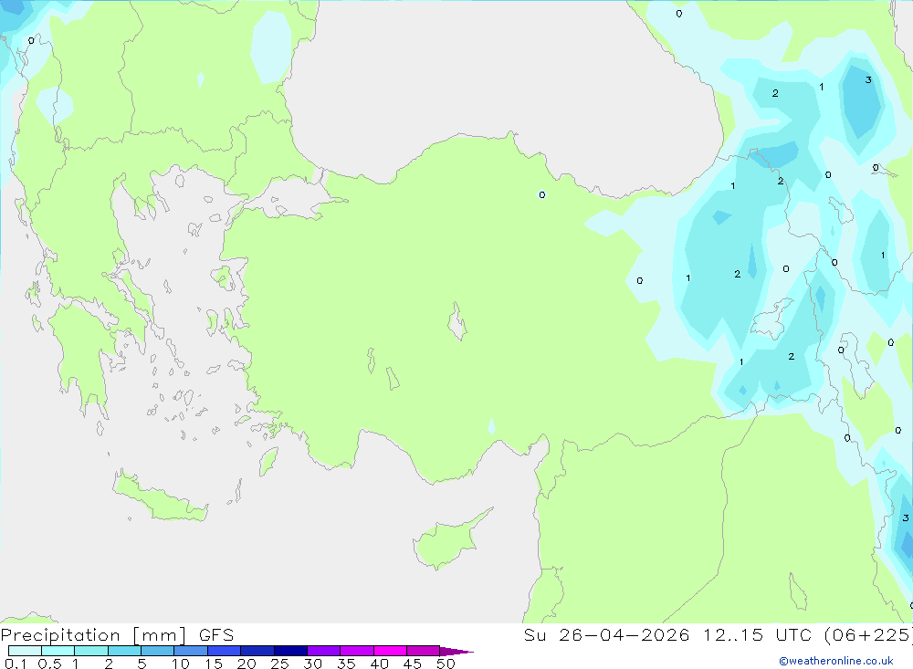The image size is (913, 669).
Task: Click the 'GFS' model label
Action: (x=216, y=634)
